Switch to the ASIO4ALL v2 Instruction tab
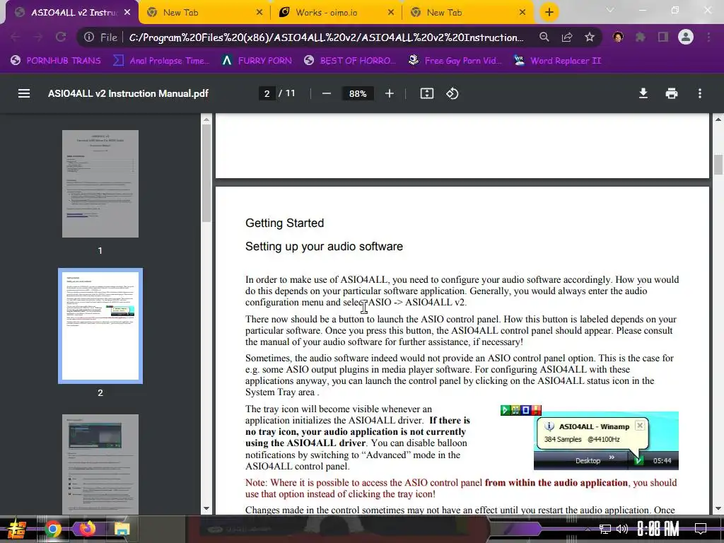Viewport: 724px width, 543px height. tap(74, 13)
